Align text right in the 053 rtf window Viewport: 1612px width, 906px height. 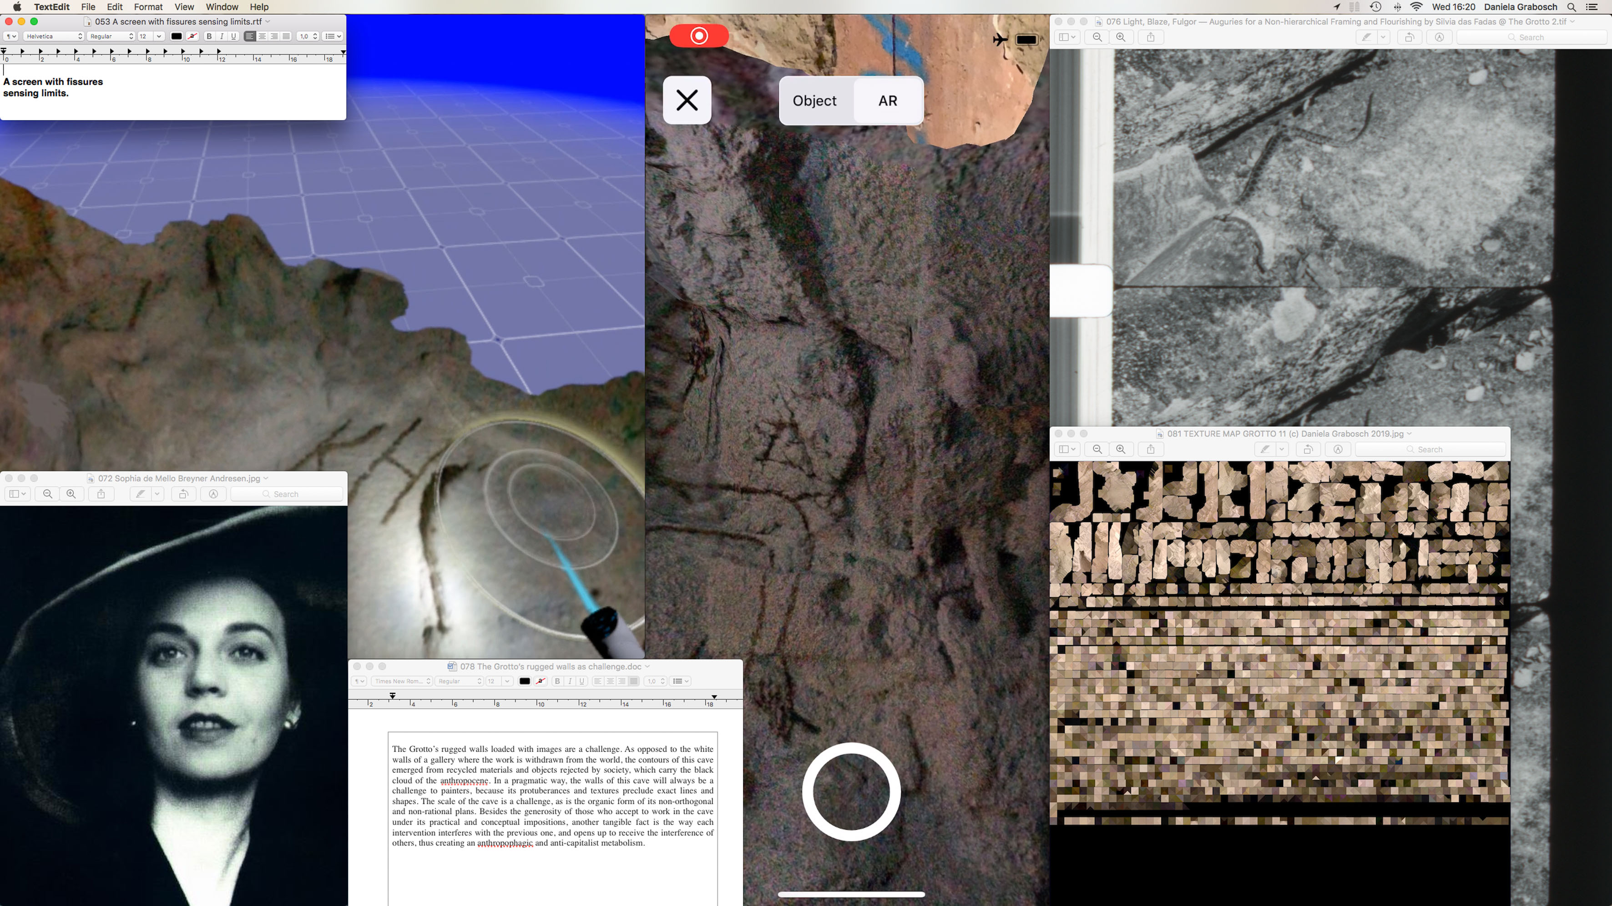coord(274,36)
